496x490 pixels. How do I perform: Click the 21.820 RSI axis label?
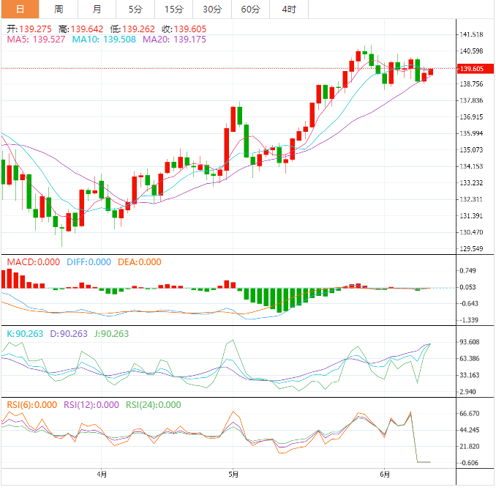pos(470,447)
